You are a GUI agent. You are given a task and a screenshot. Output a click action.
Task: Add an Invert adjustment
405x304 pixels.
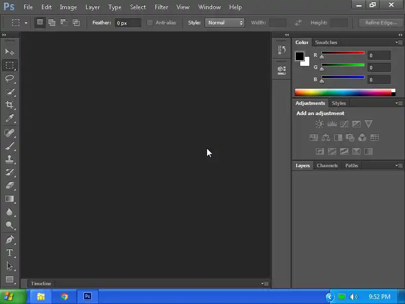point(320,151)
